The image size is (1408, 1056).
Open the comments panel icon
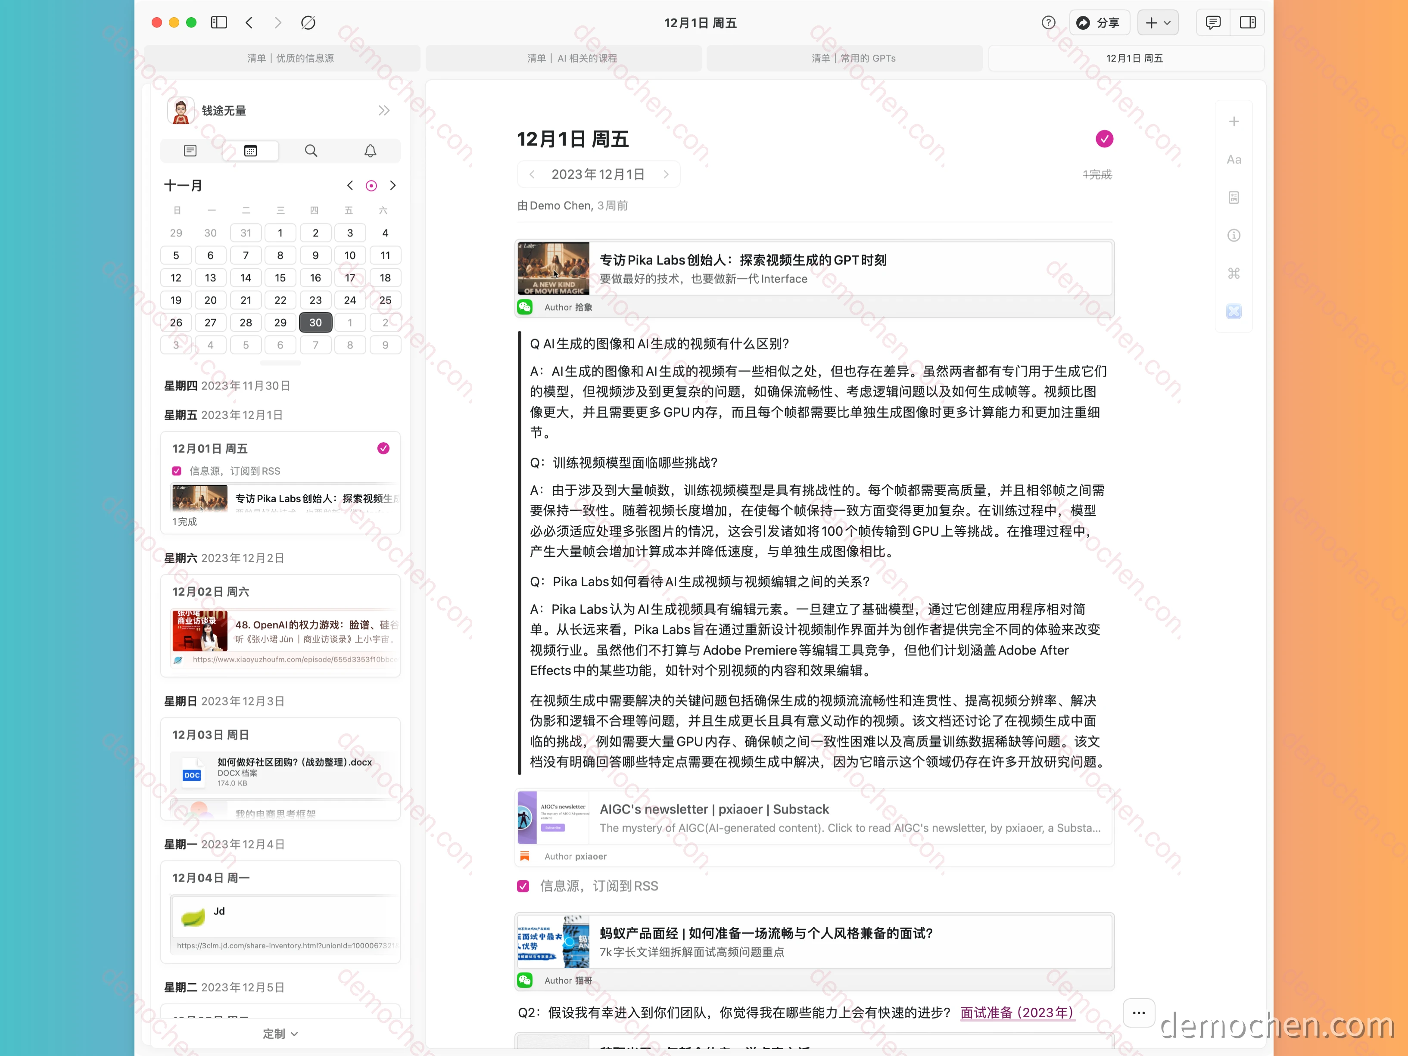coord(1213,23)
